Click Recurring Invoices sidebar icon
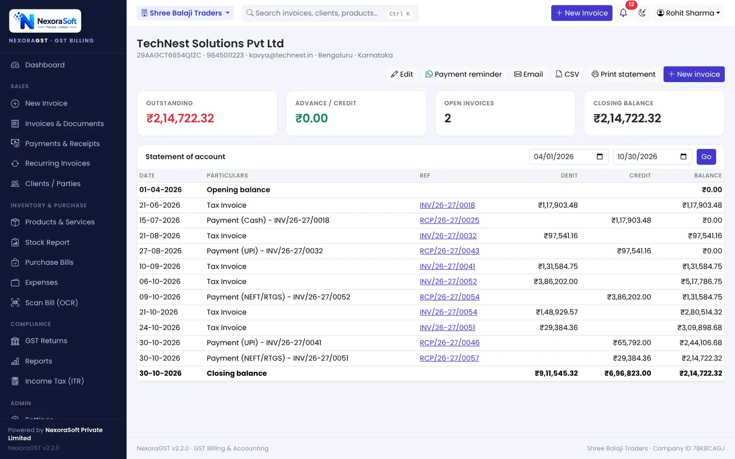The height and width of the screenshot is (459, 735). [15, 163]
